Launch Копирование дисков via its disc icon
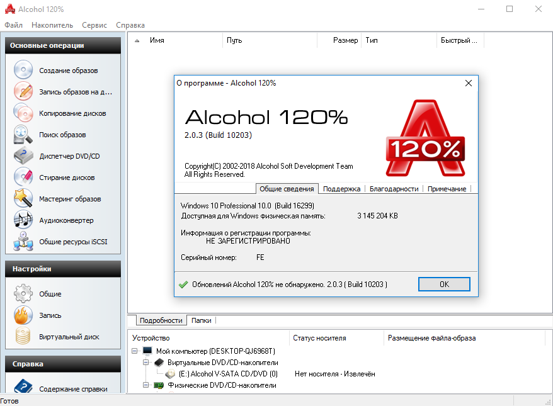Screen dimensions: 553x406 (23, 113)
